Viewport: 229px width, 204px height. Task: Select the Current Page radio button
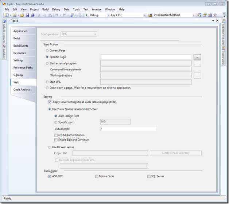47,51
